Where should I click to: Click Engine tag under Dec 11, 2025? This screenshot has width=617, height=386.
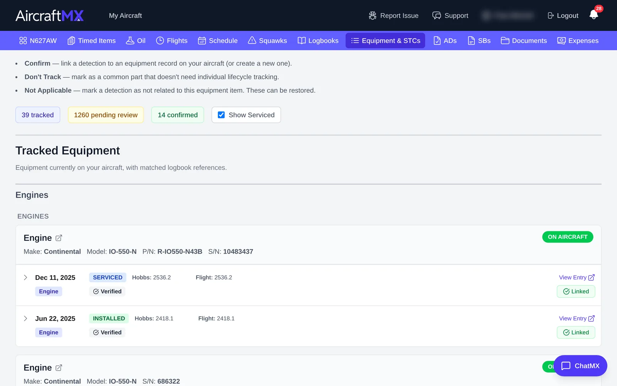pyautogui.click(x=49, y=291)
